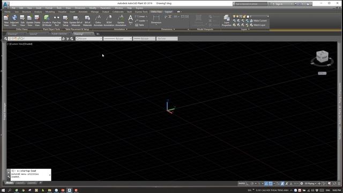Switch to the Ortho View ribbon tab
The image size is (343, 193).
(156, 12)
